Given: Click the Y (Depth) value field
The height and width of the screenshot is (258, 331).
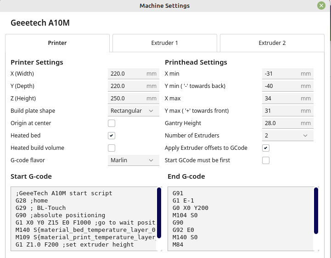Looking at the screenshot, I should coord(134,86).
